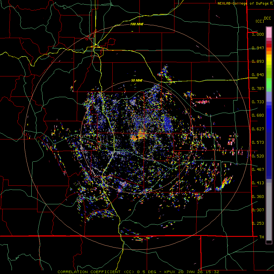Select the 0.893 scale value
Image resolution: width=274 pixels, height=274 pixels.
point(258,61)
